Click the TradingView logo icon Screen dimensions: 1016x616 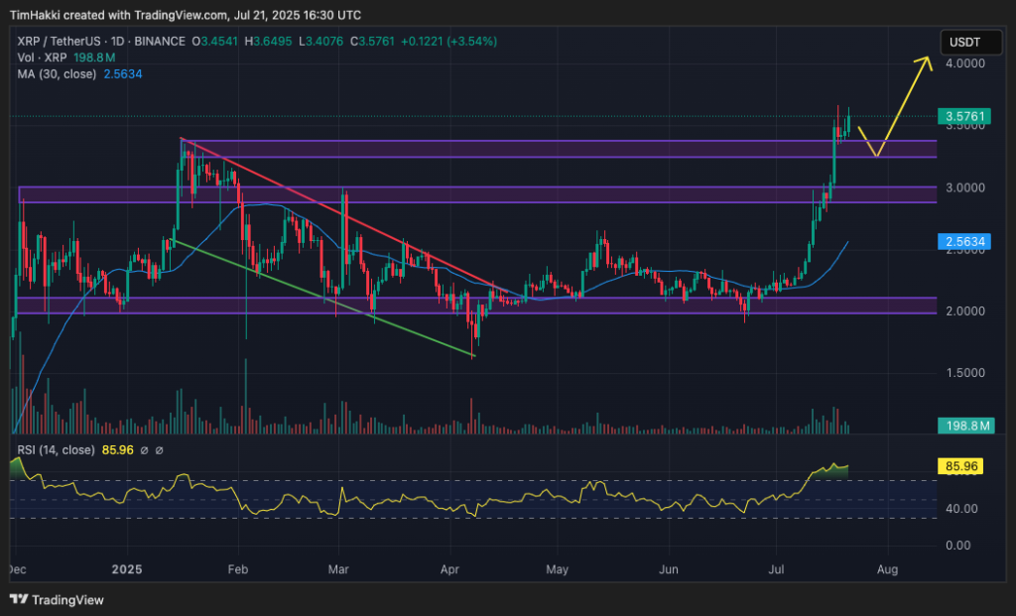click(19, 600)
